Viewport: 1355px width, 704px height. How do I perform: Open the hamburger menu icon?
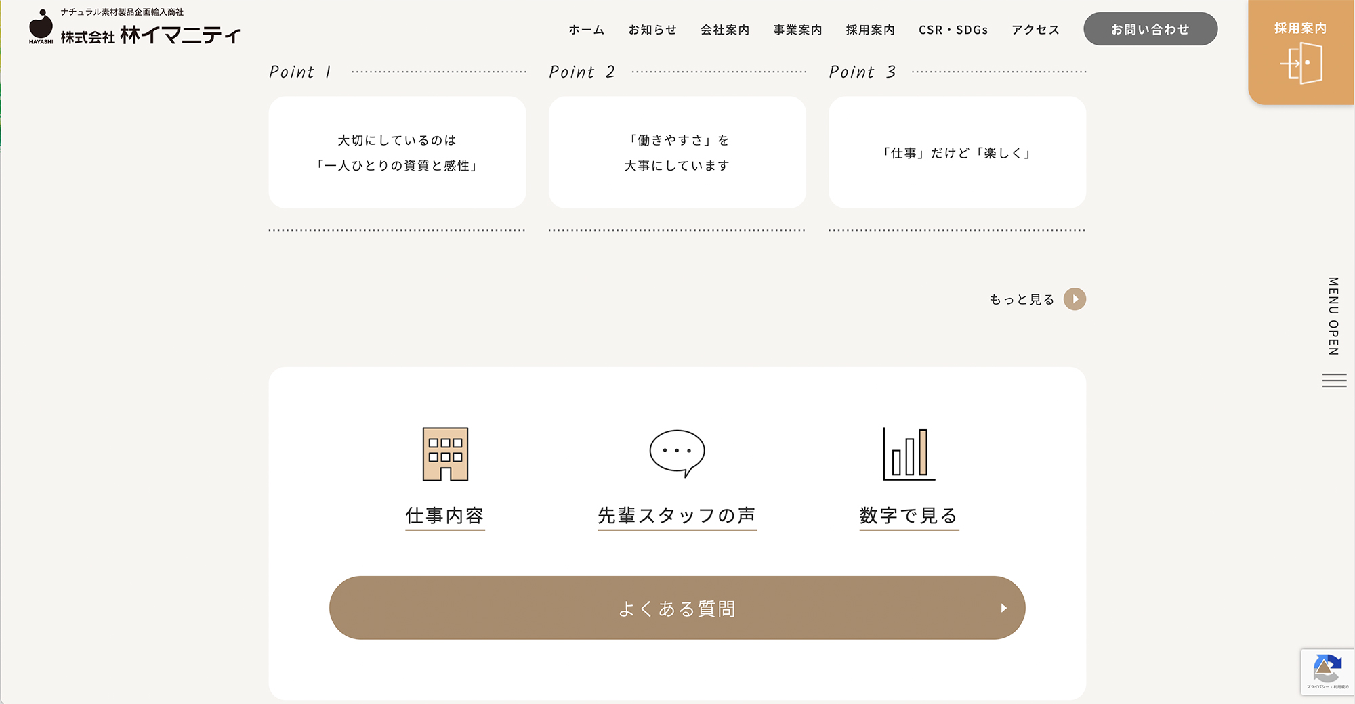coord(1334,380)
